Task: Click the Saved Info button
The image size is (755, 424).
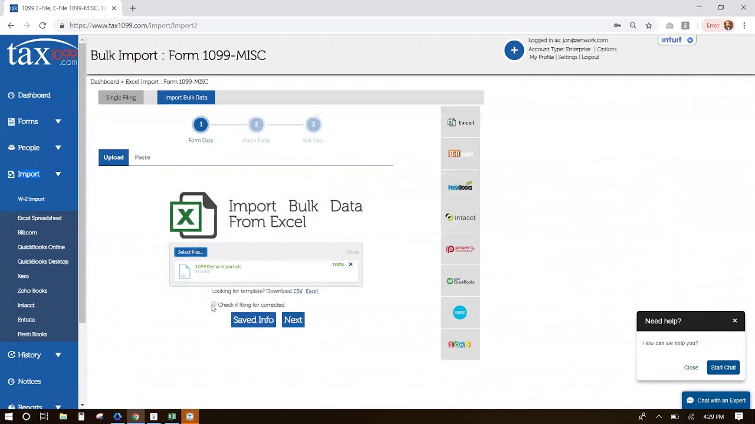Action: [x=254, y=320]
